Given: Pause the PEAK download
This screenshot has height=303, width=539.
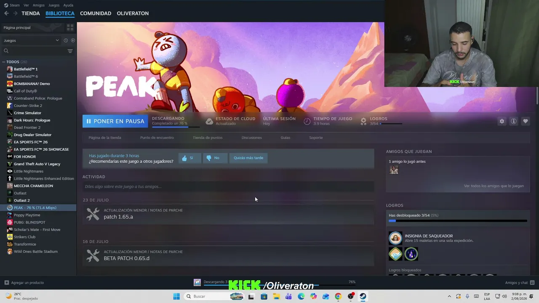Looking at the screenshot, I should pyautogui.click(x=115, y=121).
